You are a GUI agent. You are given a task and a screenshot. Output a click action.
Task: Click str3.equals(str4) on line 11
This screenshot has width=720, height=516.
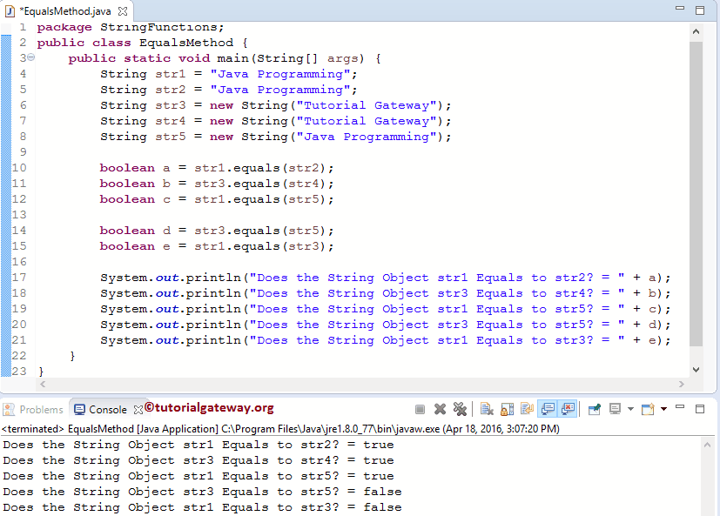coord(260,184)
